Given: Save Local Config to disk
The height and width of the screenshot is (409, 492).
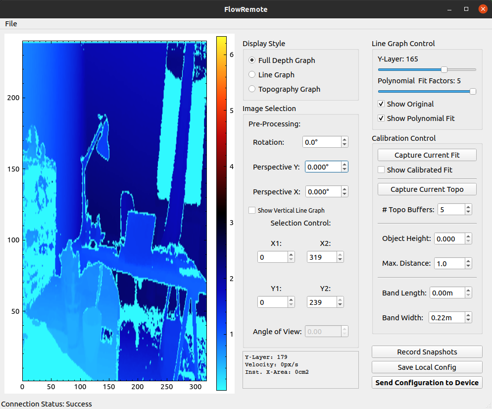Looking at the screenshot, I should [x=427, y=367].
